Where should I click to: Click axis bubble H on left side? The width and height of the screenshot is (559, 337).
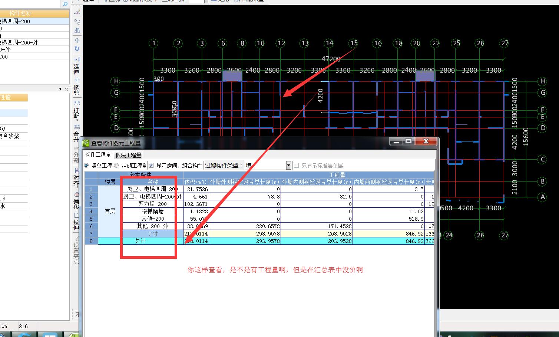coord(116,81)
